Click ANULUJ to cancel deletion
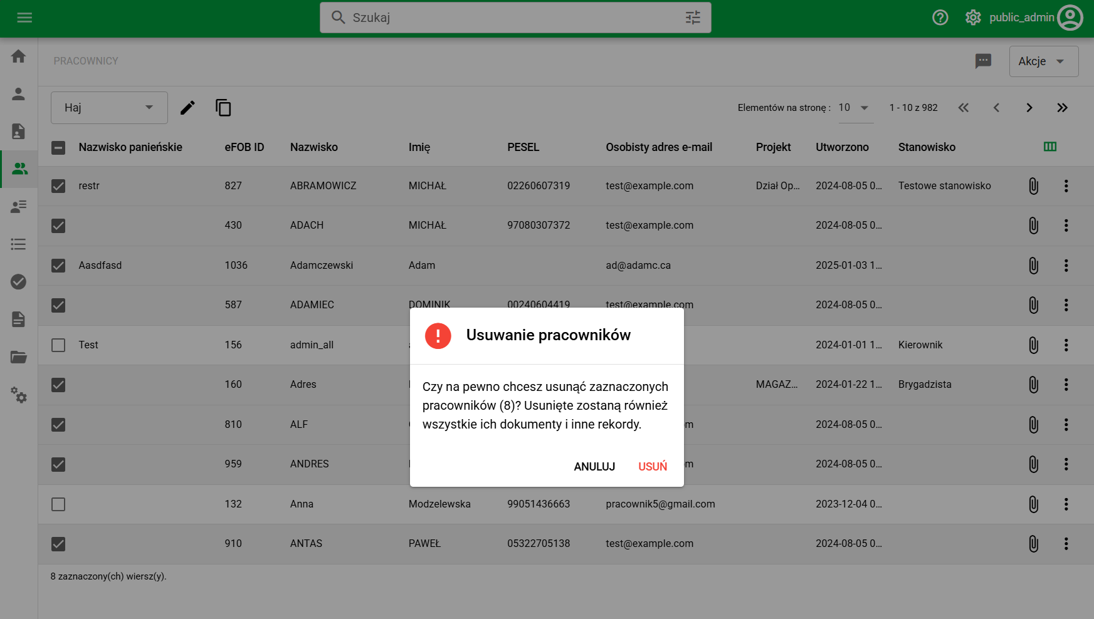The width and height of the screenshot is (1094, 619). coord(594,466)
